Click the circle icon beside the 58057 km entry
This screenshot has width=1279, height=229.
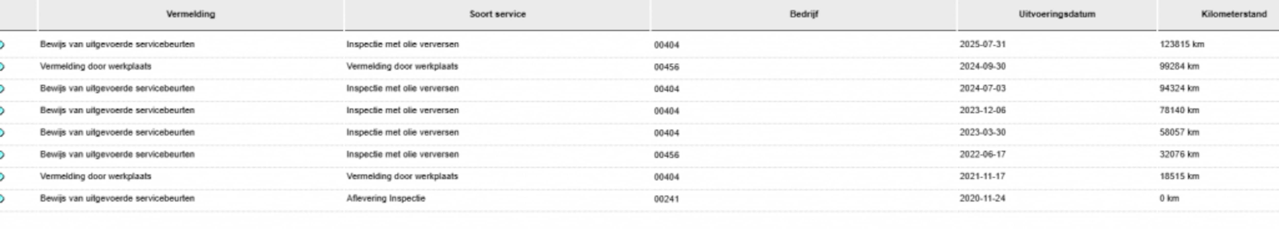(x=2, y=133)
